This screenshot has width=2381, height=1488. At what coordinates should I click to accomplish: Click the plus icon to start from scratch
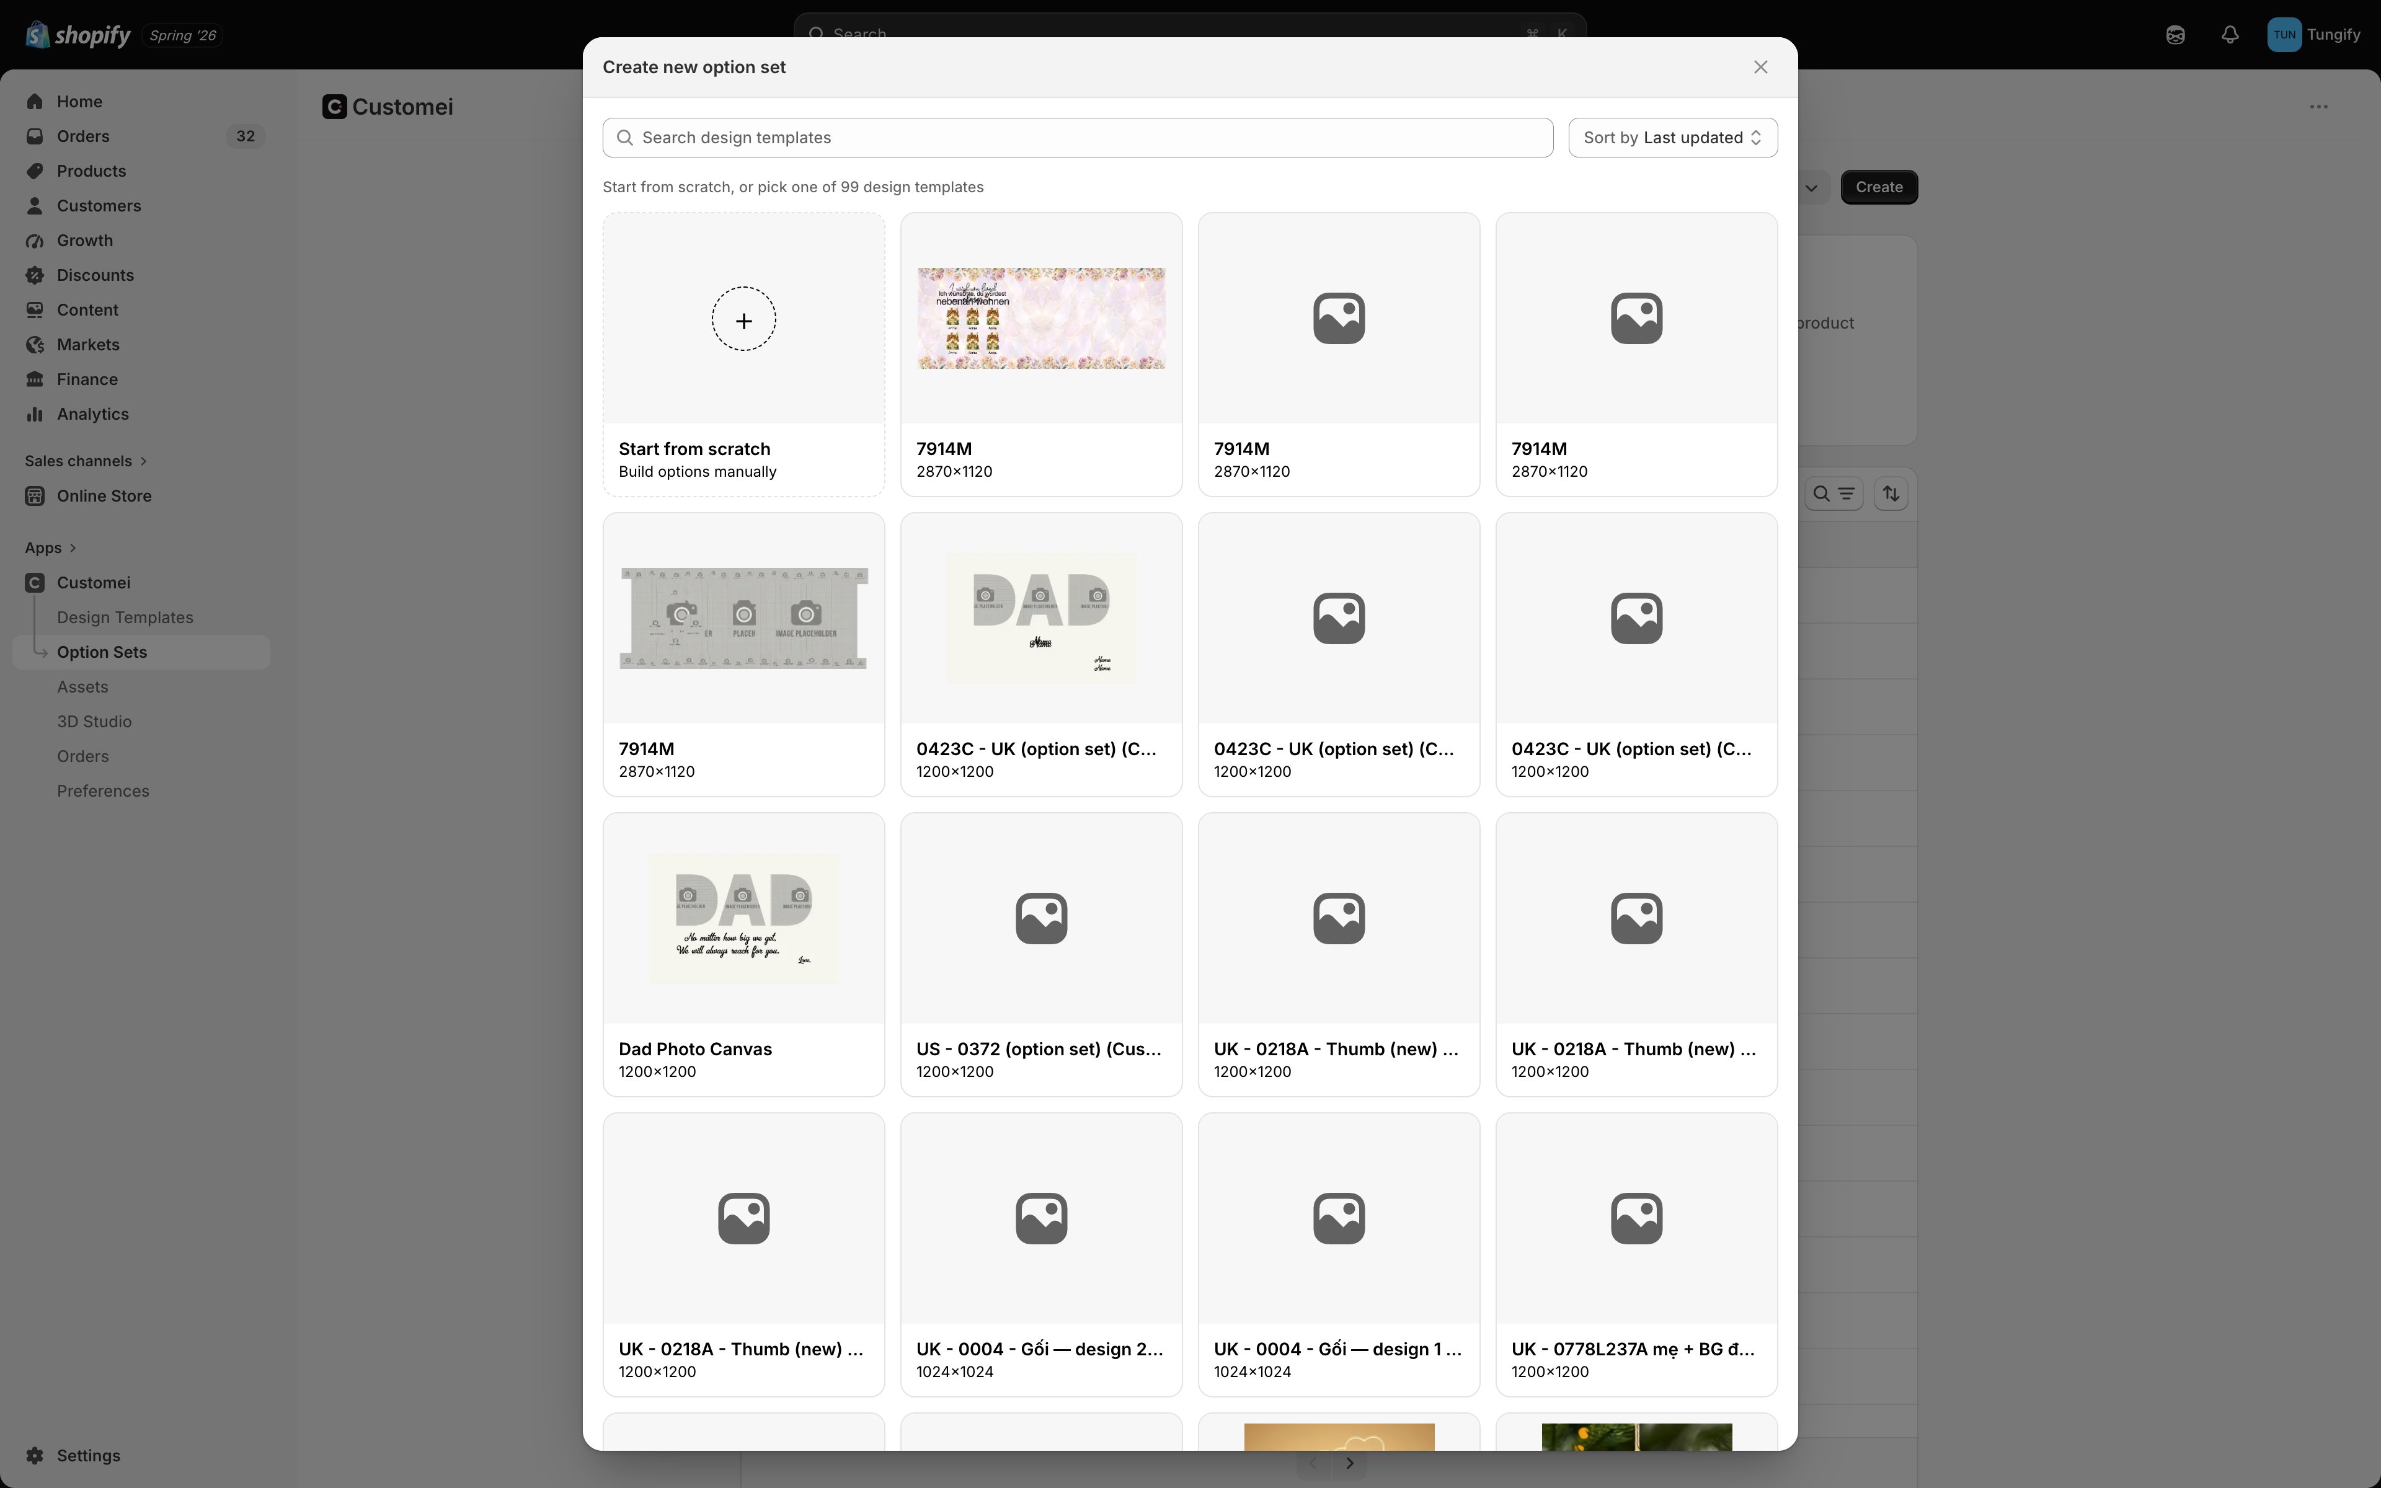(744, 320)
